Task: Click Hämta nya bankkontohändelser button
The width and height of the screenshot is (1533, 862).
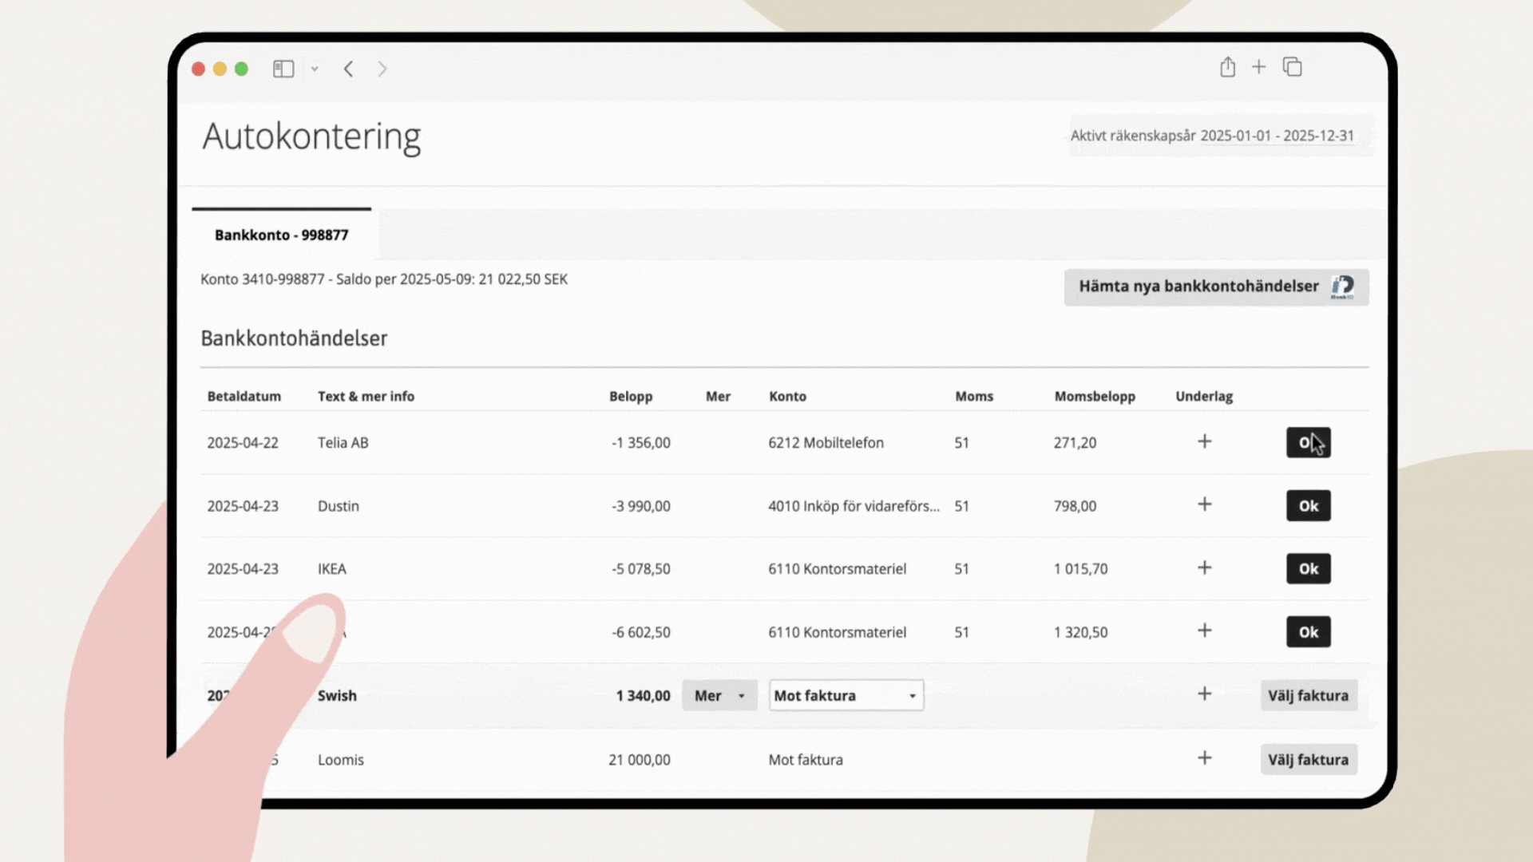Action: click(x=1215, y=287)
